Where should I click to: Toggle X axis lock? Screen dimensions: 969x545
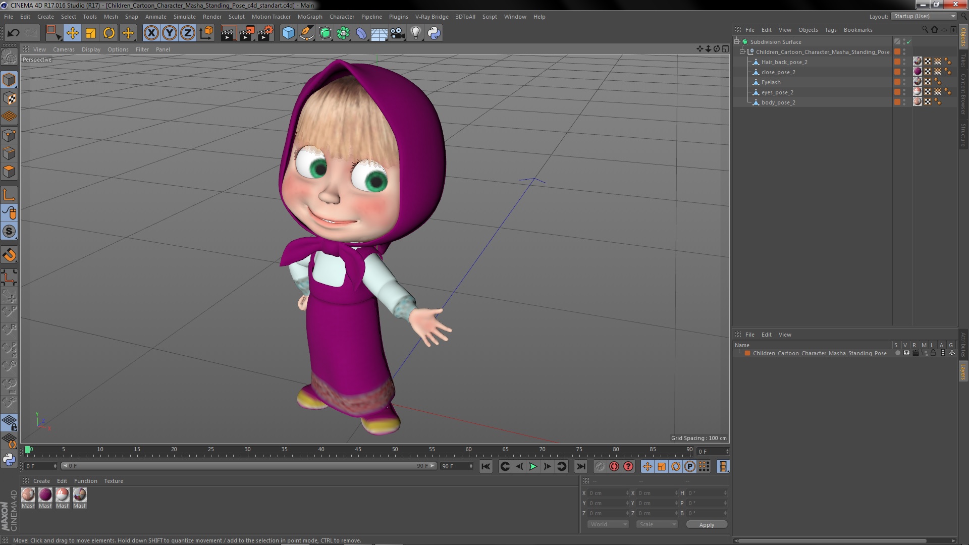click(x=151, y=33)
